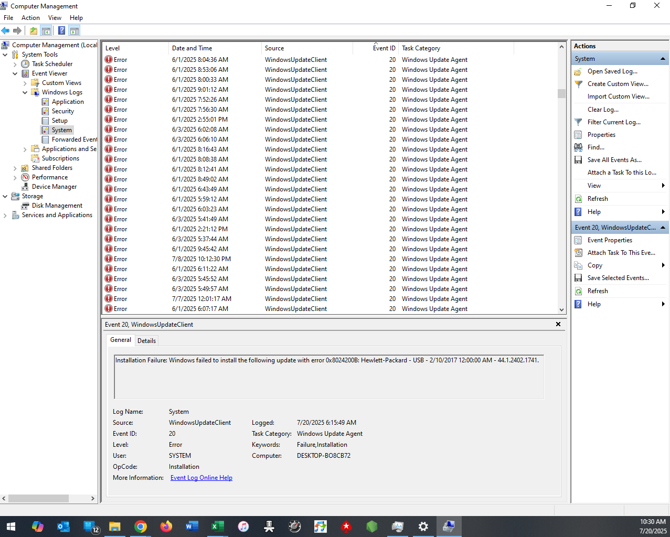Click the Open Saved Log folder icon

[578, 71]
